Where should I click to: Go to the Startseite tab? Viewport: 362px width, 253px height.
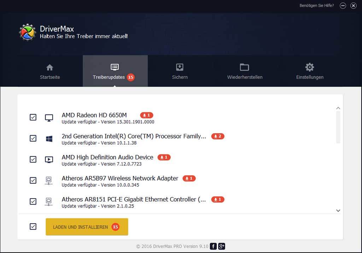click(50, 71)
